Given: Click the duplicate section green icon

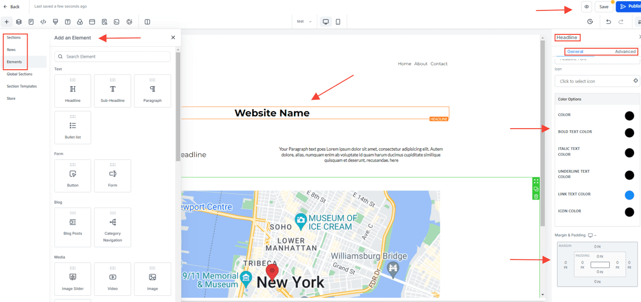Looking at the screenshot, I should coord(536,189).
